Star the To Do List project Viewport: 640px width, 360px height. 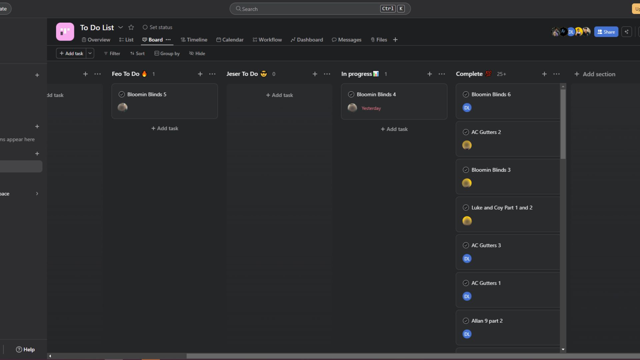tap(131, 27)
